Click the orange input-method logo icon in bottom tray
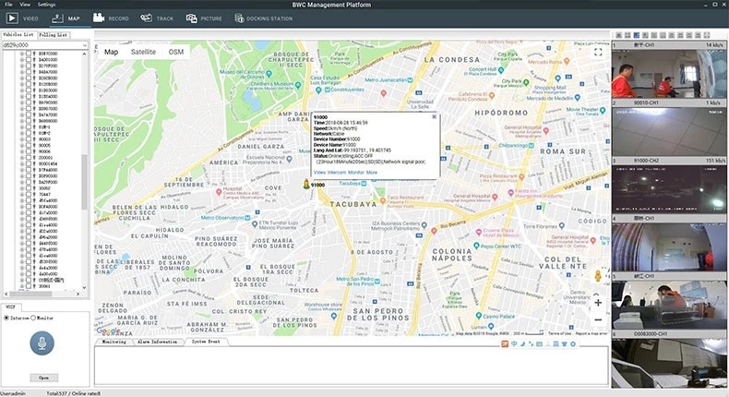This screenshot has height=397, width=729. click(x=505, y=344)
